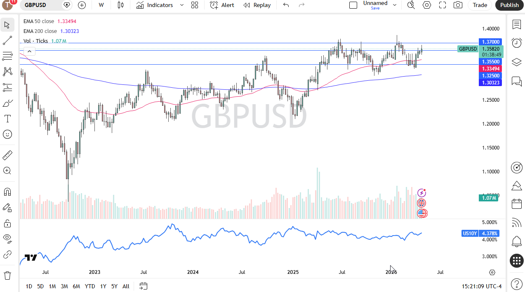Viewport: 525px width, 292px height.
Task: Click the EMA 50 close legend
Action: [x=39, y=21]
